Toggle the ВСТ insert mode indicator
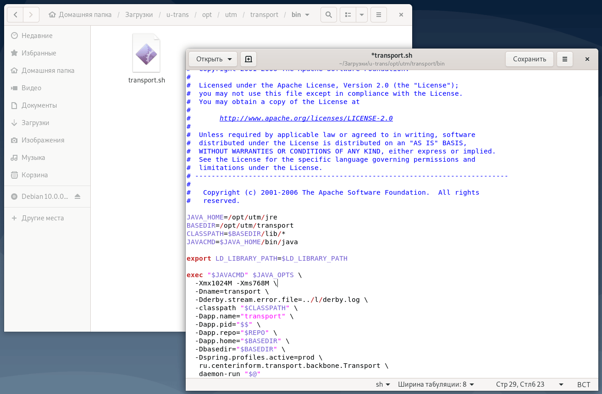The width and height of the screenshot is (602, 394). click(584, 384)
